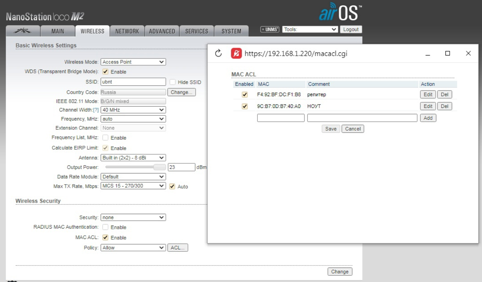Image resolution: width=482 pixels, height=282 pixels.
Task: Delete the НОУТ MAC entry
Action: pyautogui.click(x=444, y=106)
